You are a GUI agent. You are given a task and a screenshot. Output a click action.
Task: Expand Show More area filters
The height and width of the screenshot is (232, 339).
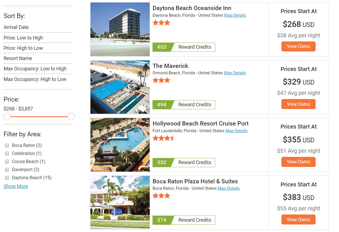coord(16,186)
